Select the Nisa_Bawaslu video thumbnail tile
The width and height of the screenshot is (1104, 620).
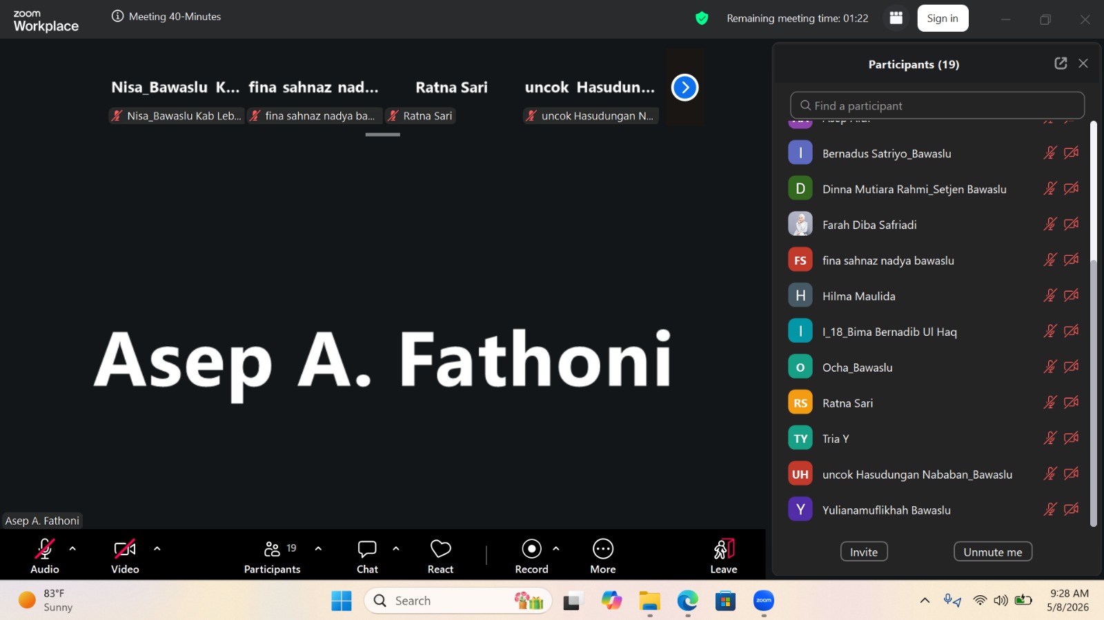(177, 88)
